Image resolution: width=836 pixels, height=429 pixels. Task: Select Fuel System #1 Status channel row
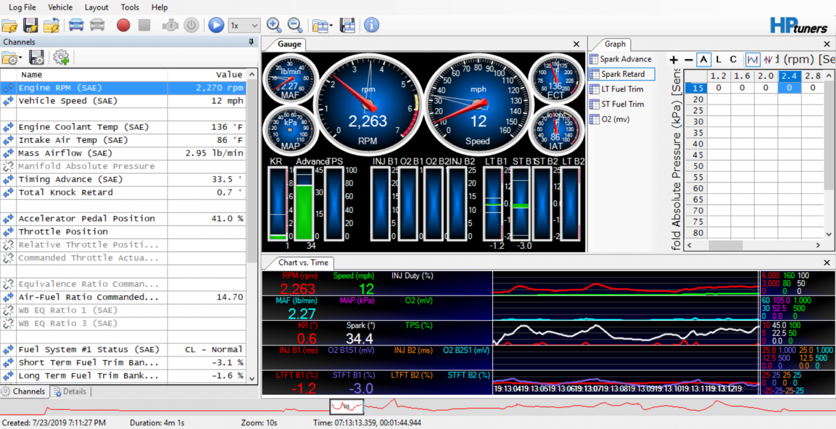click(123, 349)
